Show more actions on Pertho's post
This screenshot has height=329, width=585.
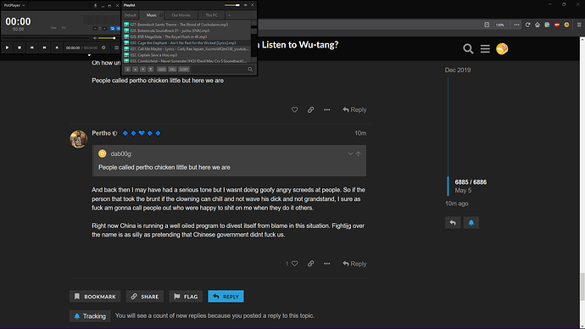pos(326,264)
